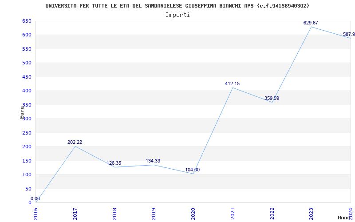Click the 2017 x-axis label
The image size is (355, 222).
pos(75,214)
